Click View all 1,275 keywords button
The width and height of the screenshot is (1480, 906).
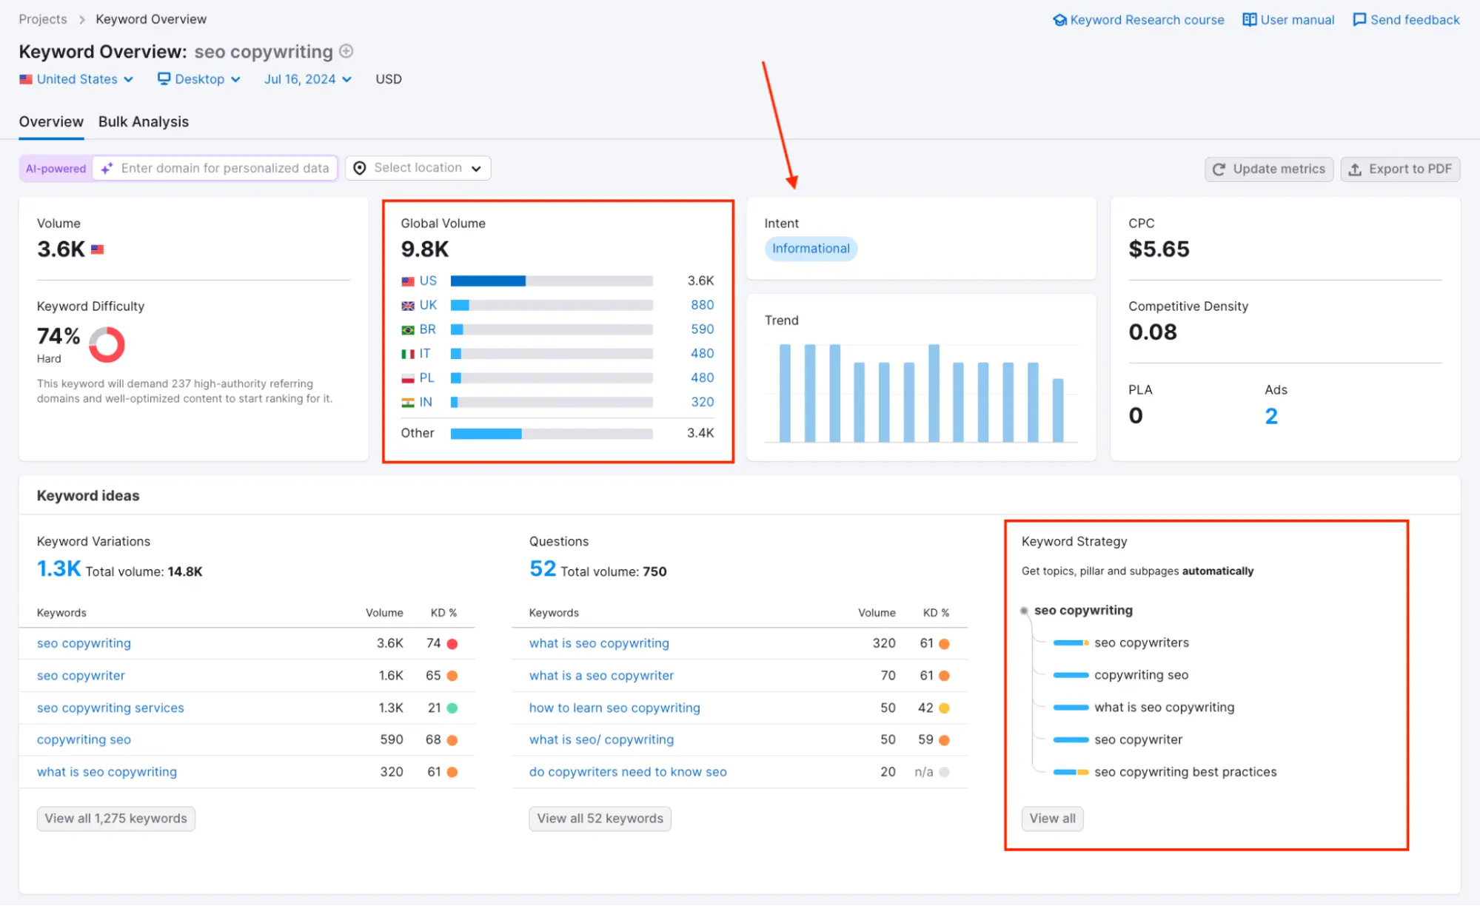pos(115,818)
